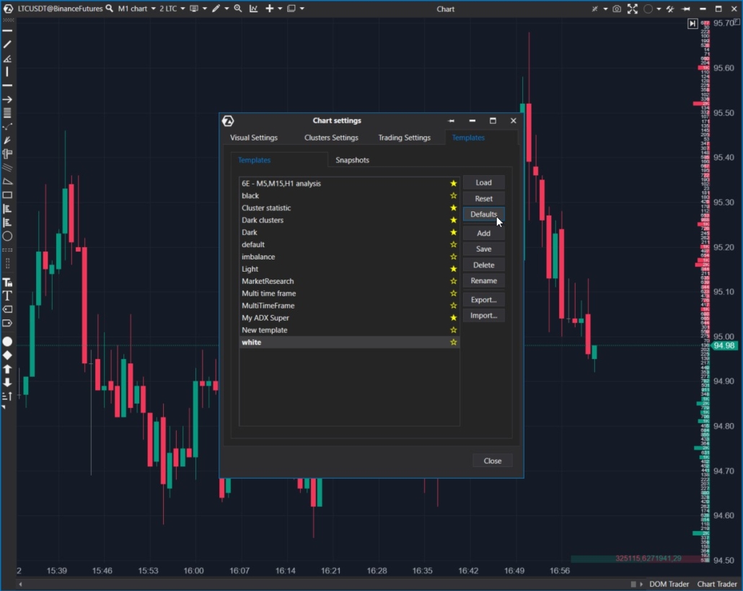
Task: Open the indicators chart icon in the top toolbar
Action: pyautogui.click(x=254, y=9)
